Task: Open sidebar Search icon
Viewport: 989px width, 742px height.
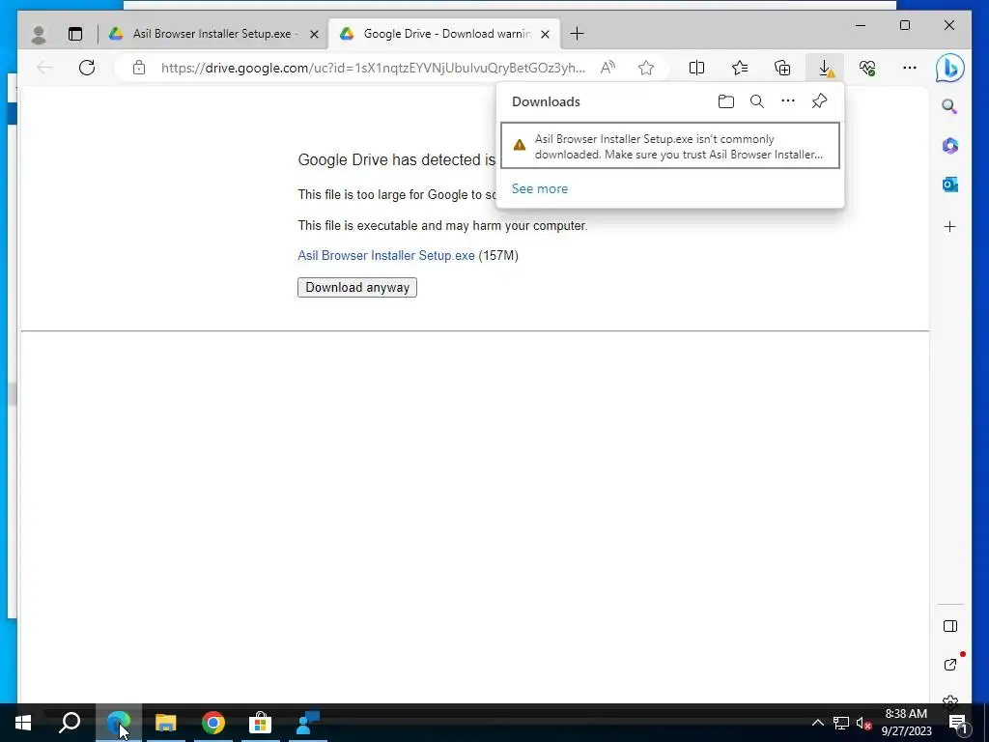Action: click(949, 106)
